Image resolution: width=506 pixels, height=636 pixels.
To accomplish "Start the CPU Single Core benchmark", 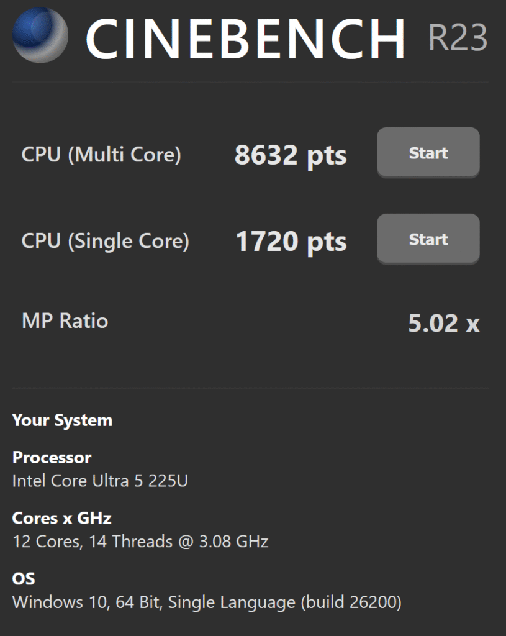I will coord(428,239).
